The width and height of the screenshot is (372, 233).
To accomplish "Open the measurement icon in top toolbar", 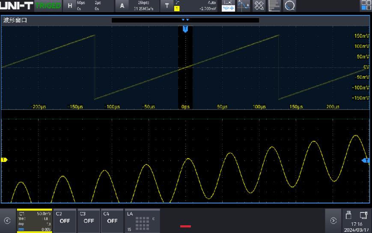I will click(x=229, y=5).
